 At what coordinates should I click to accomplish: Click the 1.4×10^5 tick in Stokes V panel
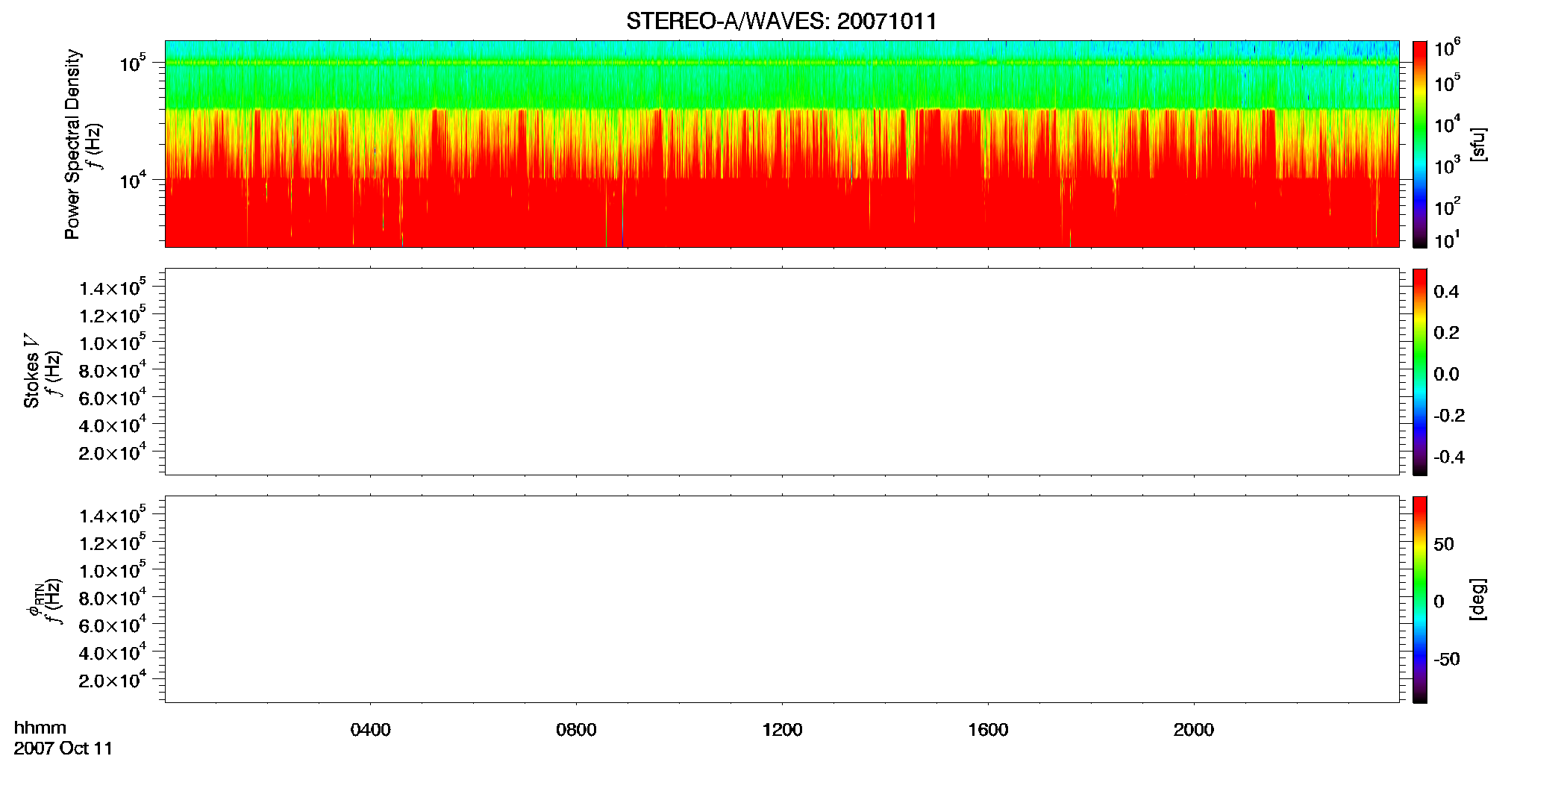[x=113, y=287]
